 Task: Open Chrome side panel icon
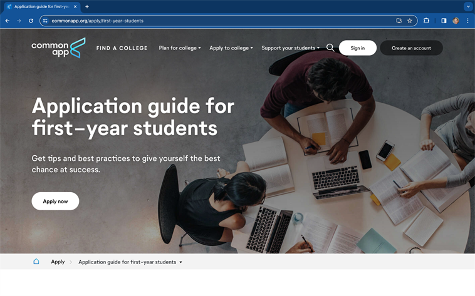coord(444,21)
